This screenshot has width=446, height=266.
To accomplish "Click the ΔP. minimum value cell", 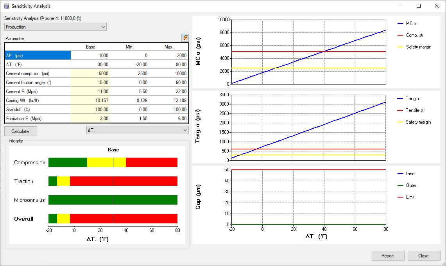I will point(129,56).
